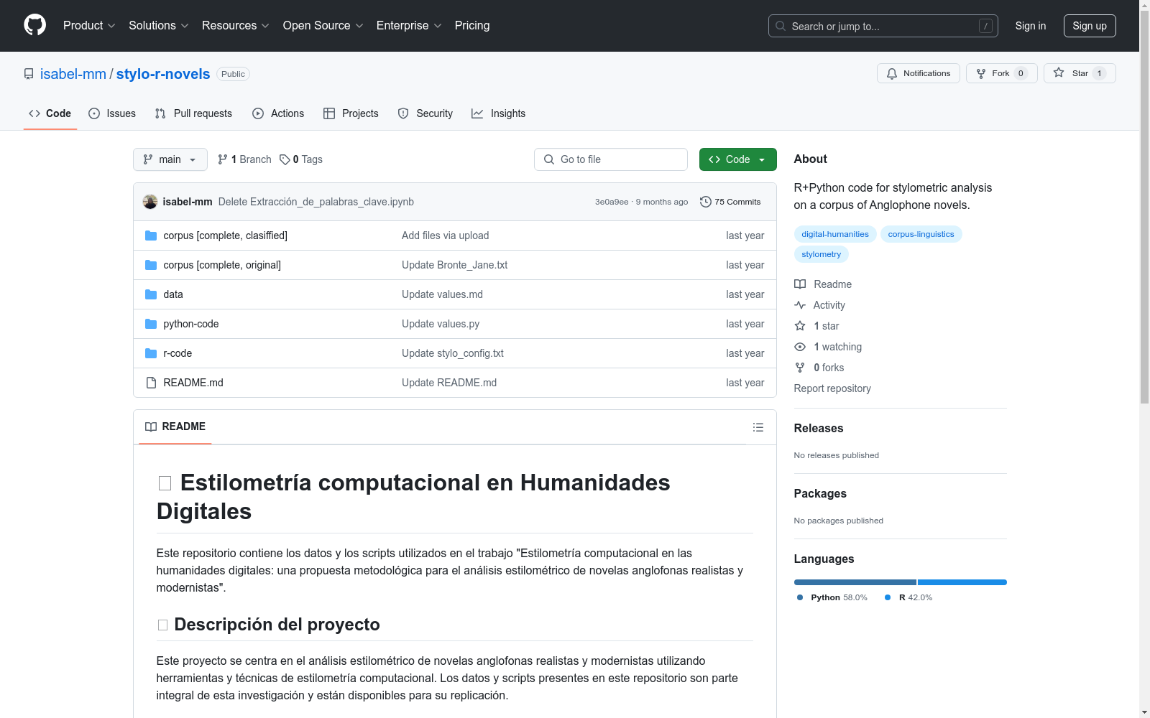Image resolution: width=1150 pixels, height=718 pixels.
Task: Click the tag icon next to 0 Tags
Action: (x=285, y=159)
